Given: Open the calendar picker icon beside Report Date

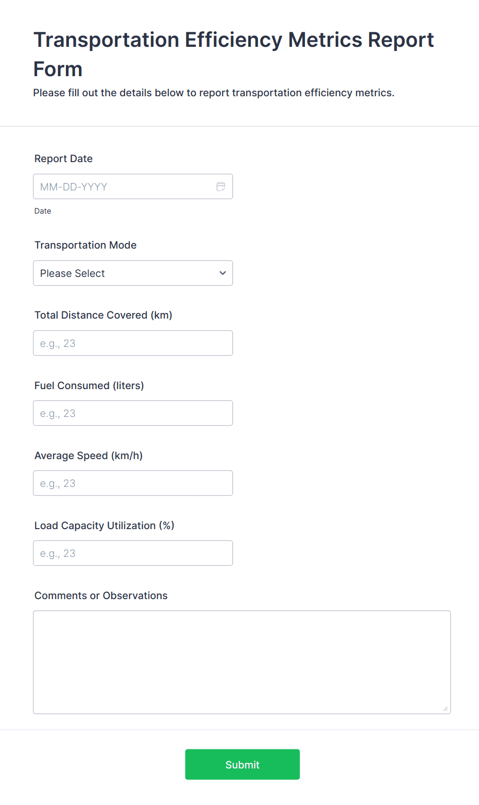Looking at the screenshot, I should click(220, 186).
